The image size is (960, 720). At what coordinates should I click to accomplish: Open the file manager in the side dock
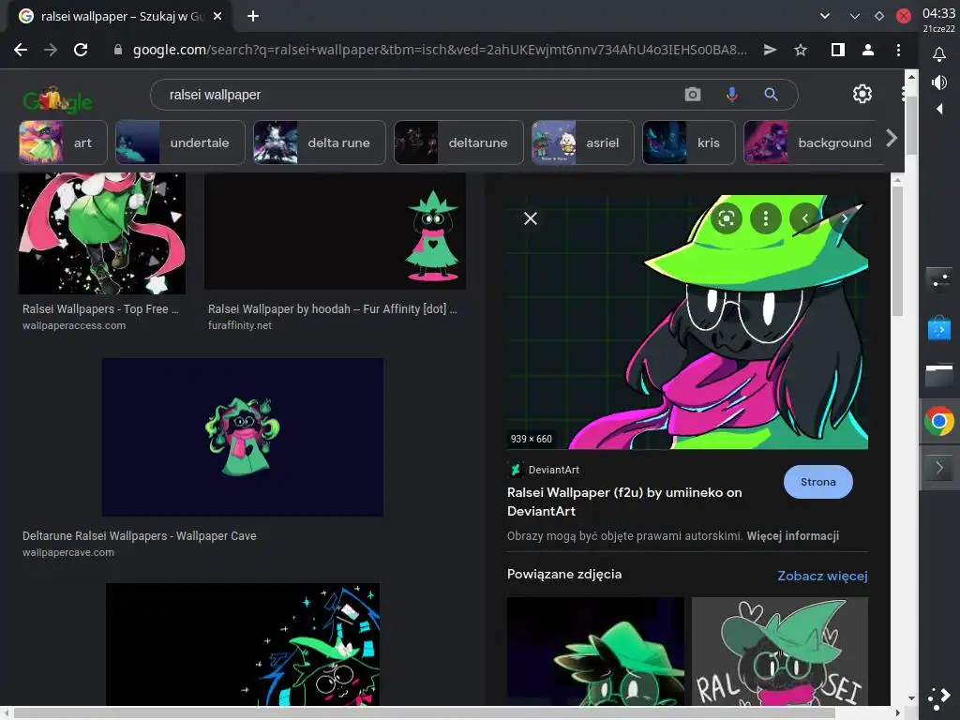tap(938, 375)
